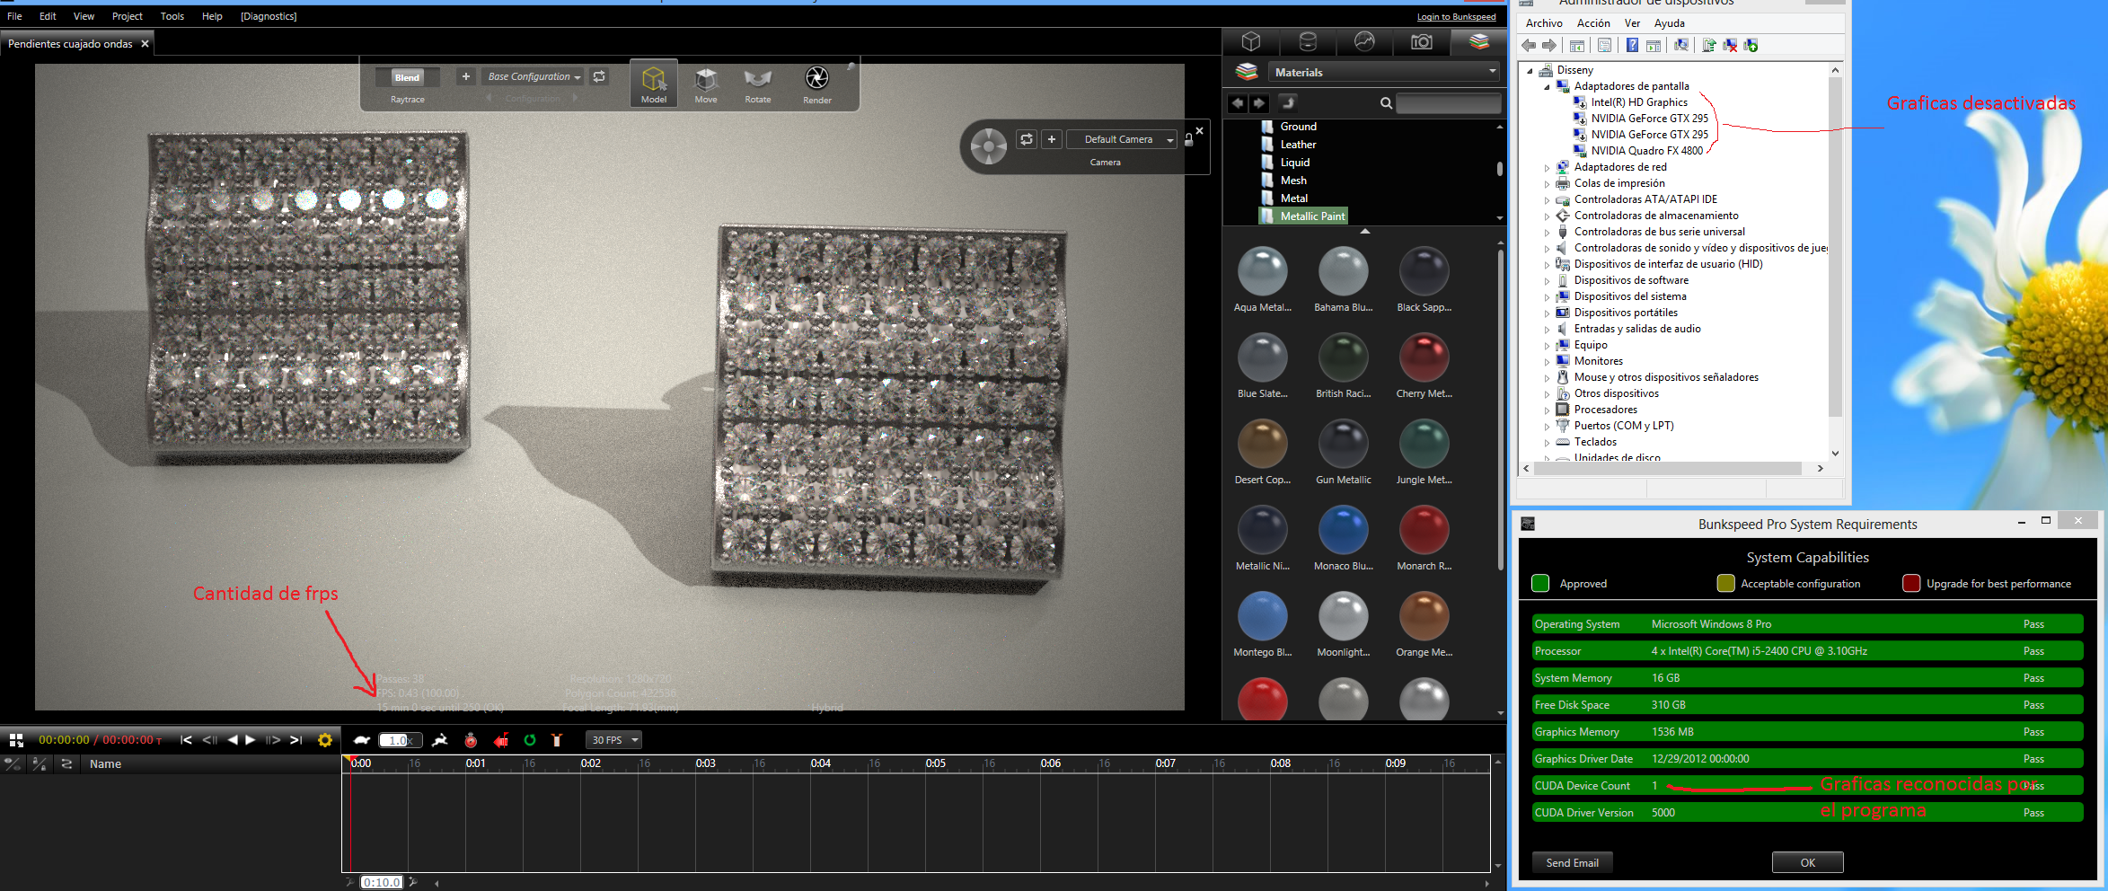Toggle the Blend raytrace mode switch

pos(407,77)
